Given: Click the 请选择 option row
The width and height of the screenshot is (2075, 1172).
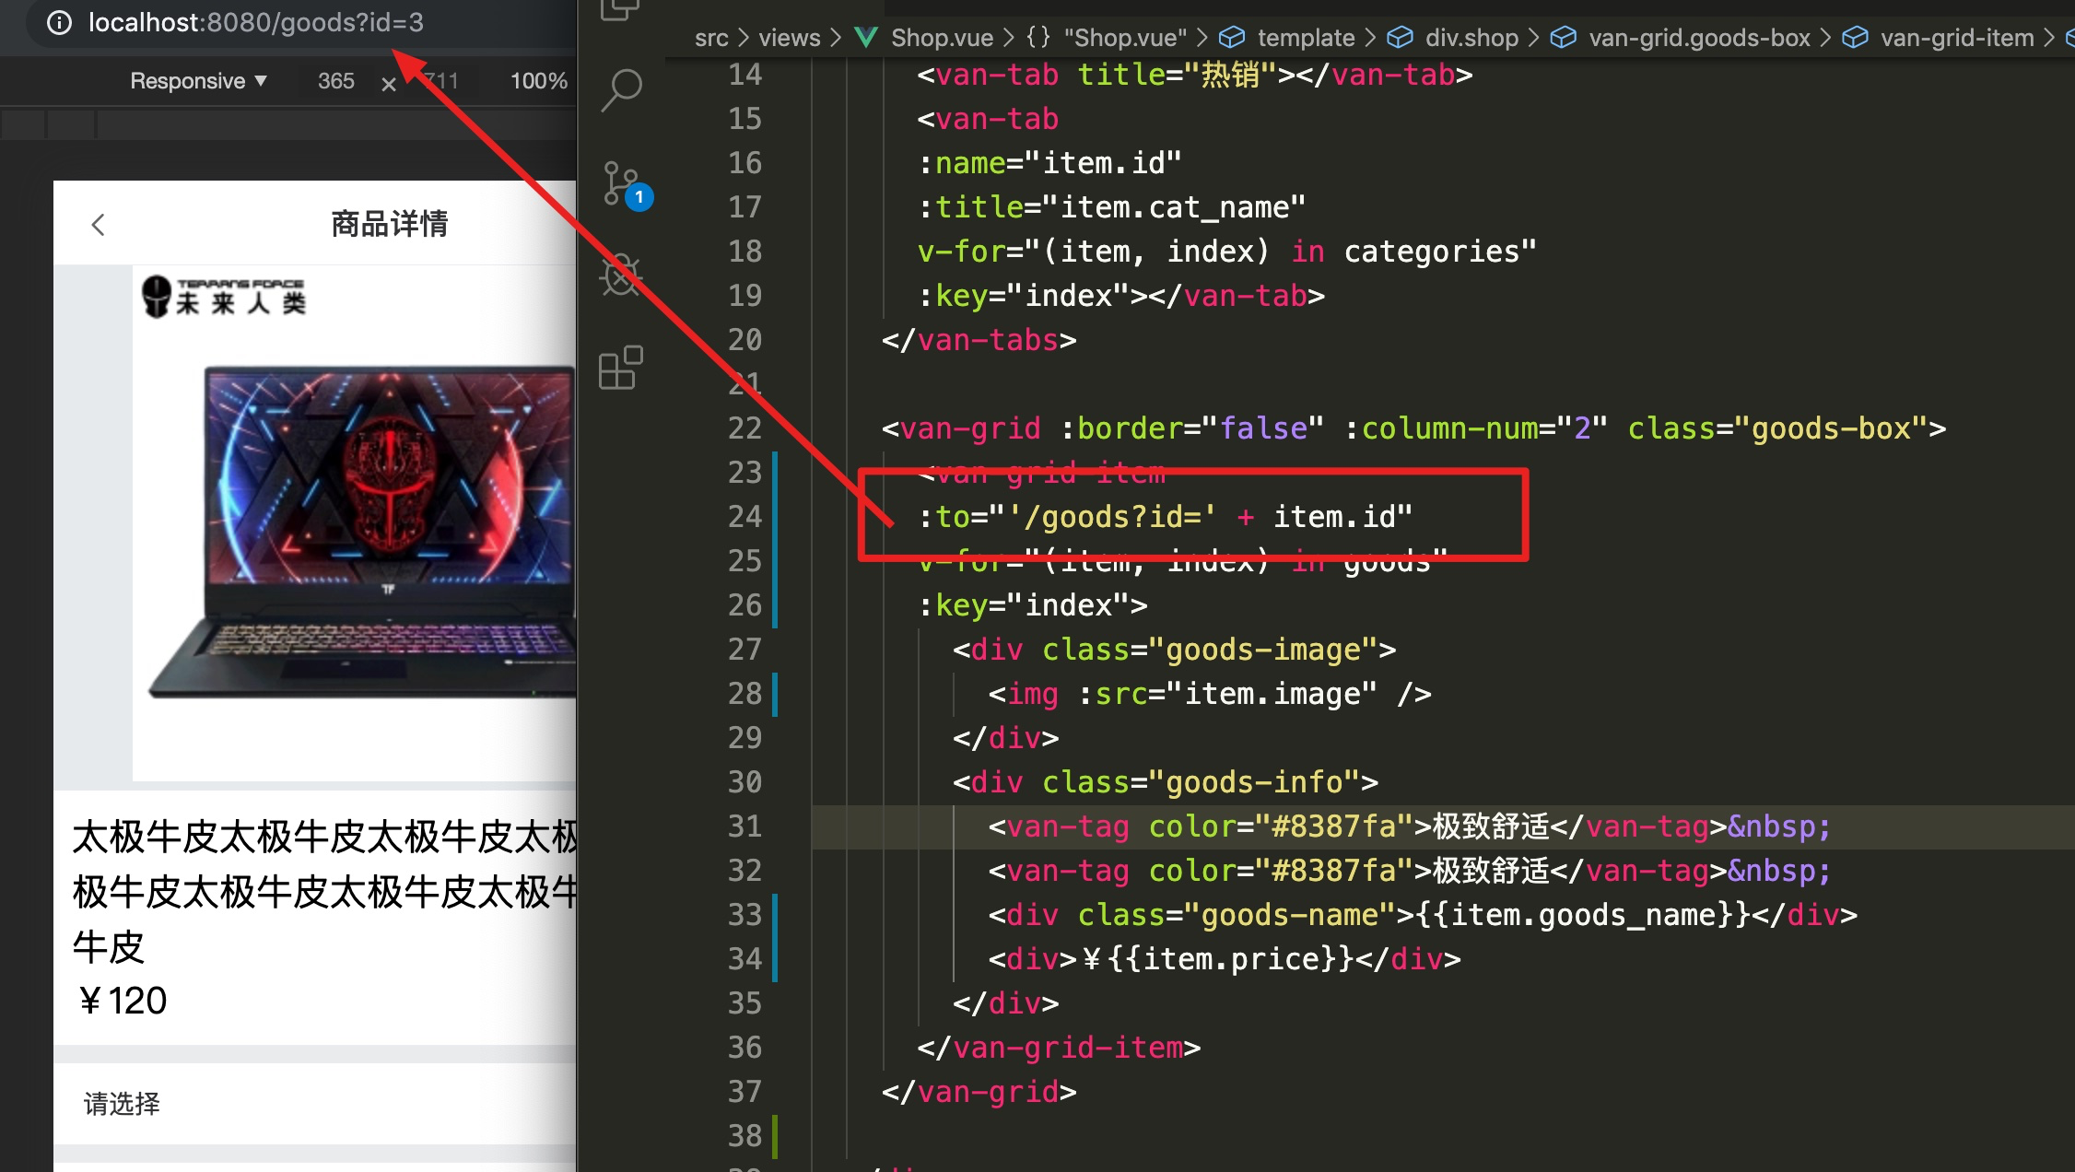Looking at the screenshot, I should click(315, 1104).
